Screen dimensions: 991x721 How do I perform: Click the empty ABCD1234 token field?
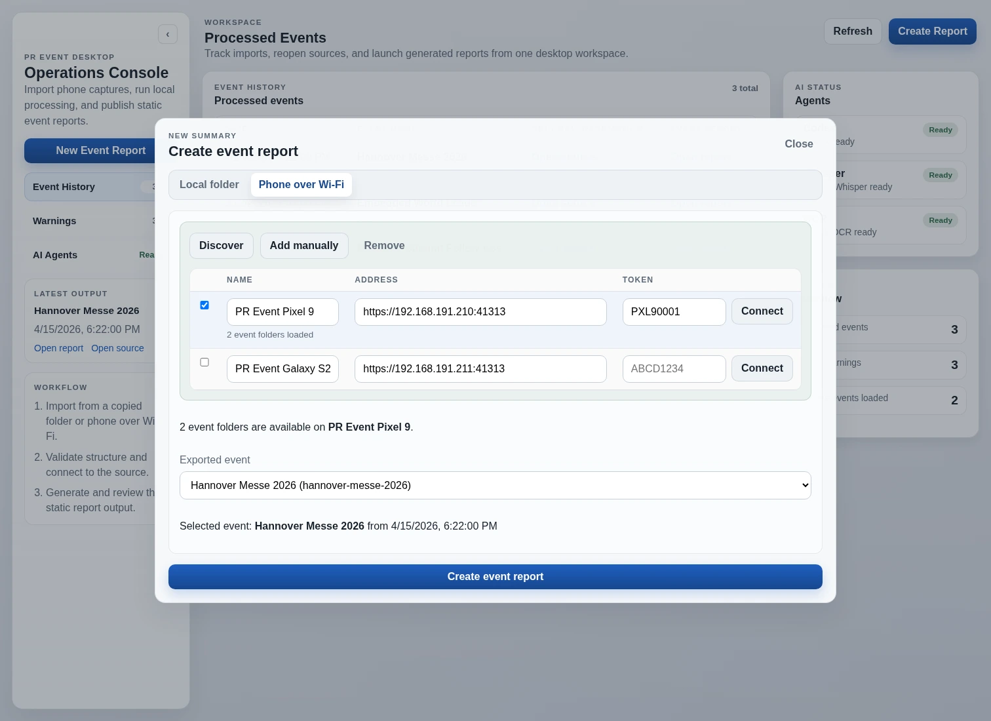pos(674,369)
